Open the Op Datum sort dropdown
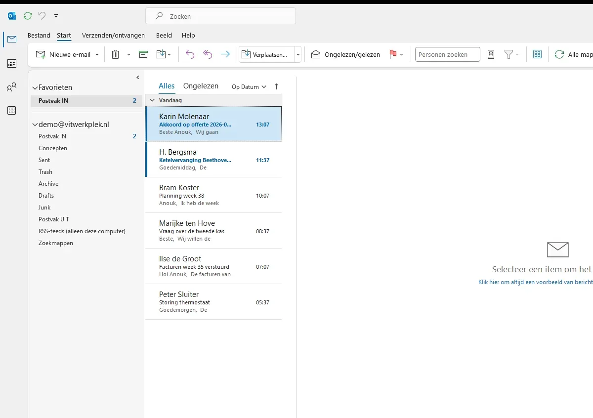The width and height of the screenshot is (593, 418). click(249, 87)
